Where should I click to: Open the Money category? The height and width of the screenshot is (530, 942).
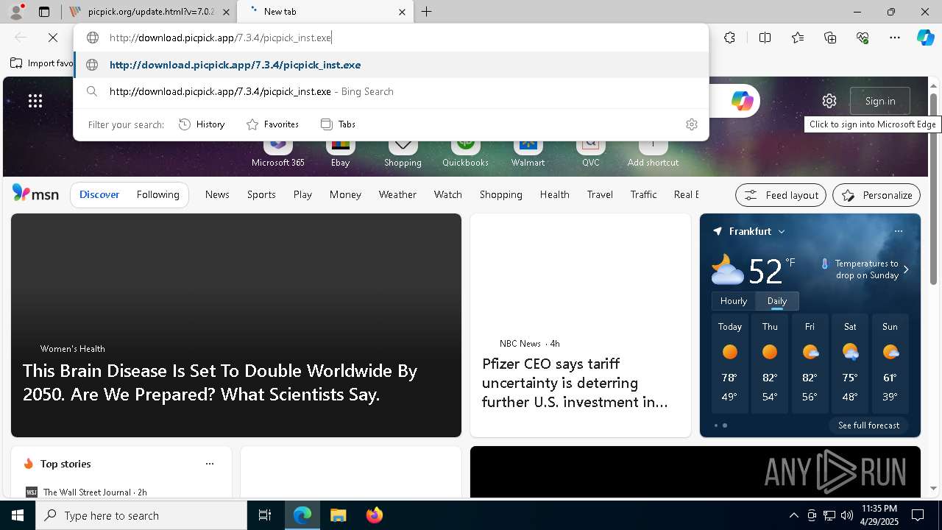pos(345,194)
